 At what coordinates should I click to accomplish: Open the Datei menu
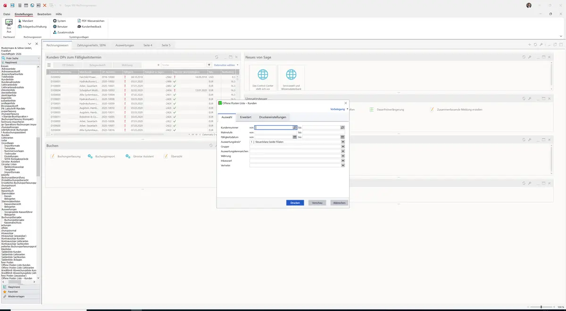(x=7, y=14)
